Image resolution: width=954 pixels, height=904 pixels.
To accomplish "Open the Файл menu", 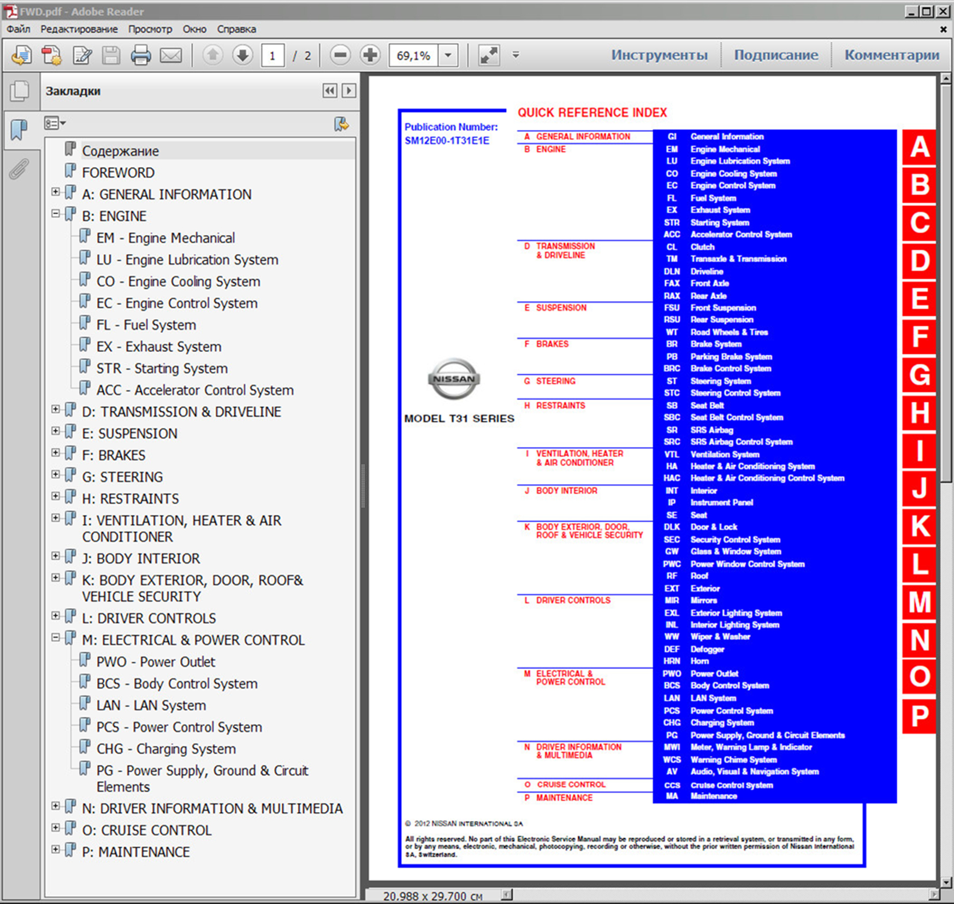I will [x=19, y=29].
